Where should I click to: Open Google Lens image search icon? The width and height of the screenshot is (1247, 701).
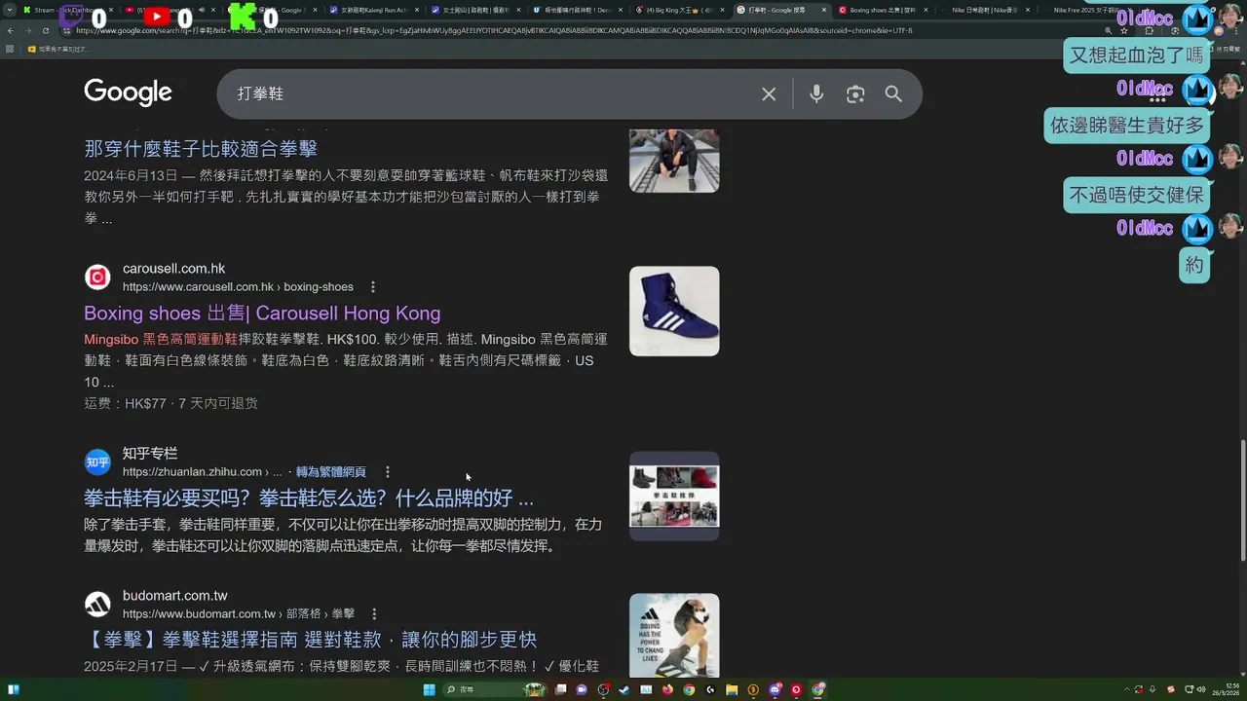point(855,94)
